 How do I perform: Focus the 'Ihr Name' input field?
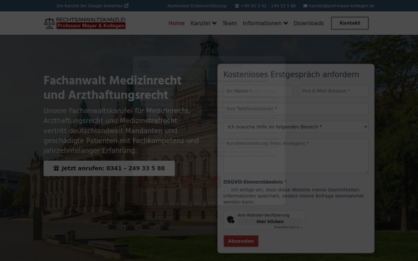(x=258, y=91)
